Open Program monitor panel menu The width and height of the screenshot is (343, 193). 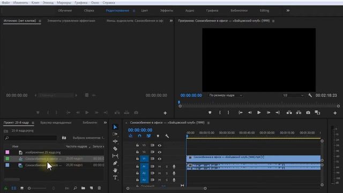(x=273, y=21)
